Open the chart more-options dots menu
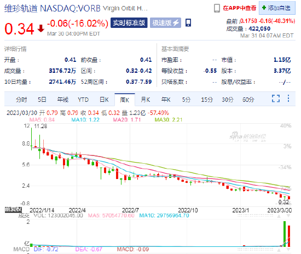Screen dimensions: 301x254 point(288,99)
